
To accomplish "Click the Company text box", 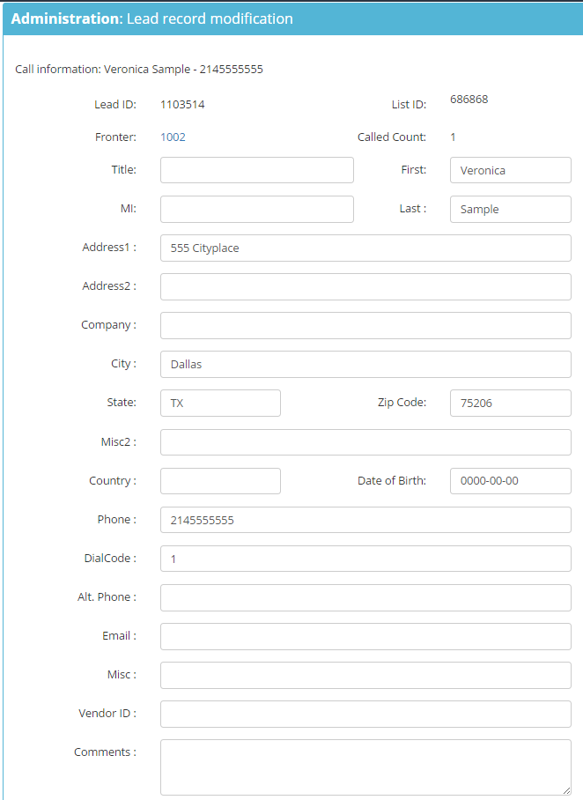I will [x=365, y=325].
